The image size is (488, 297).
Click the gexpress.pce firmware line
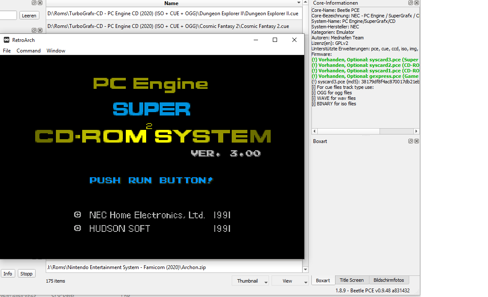coord(366,76)
